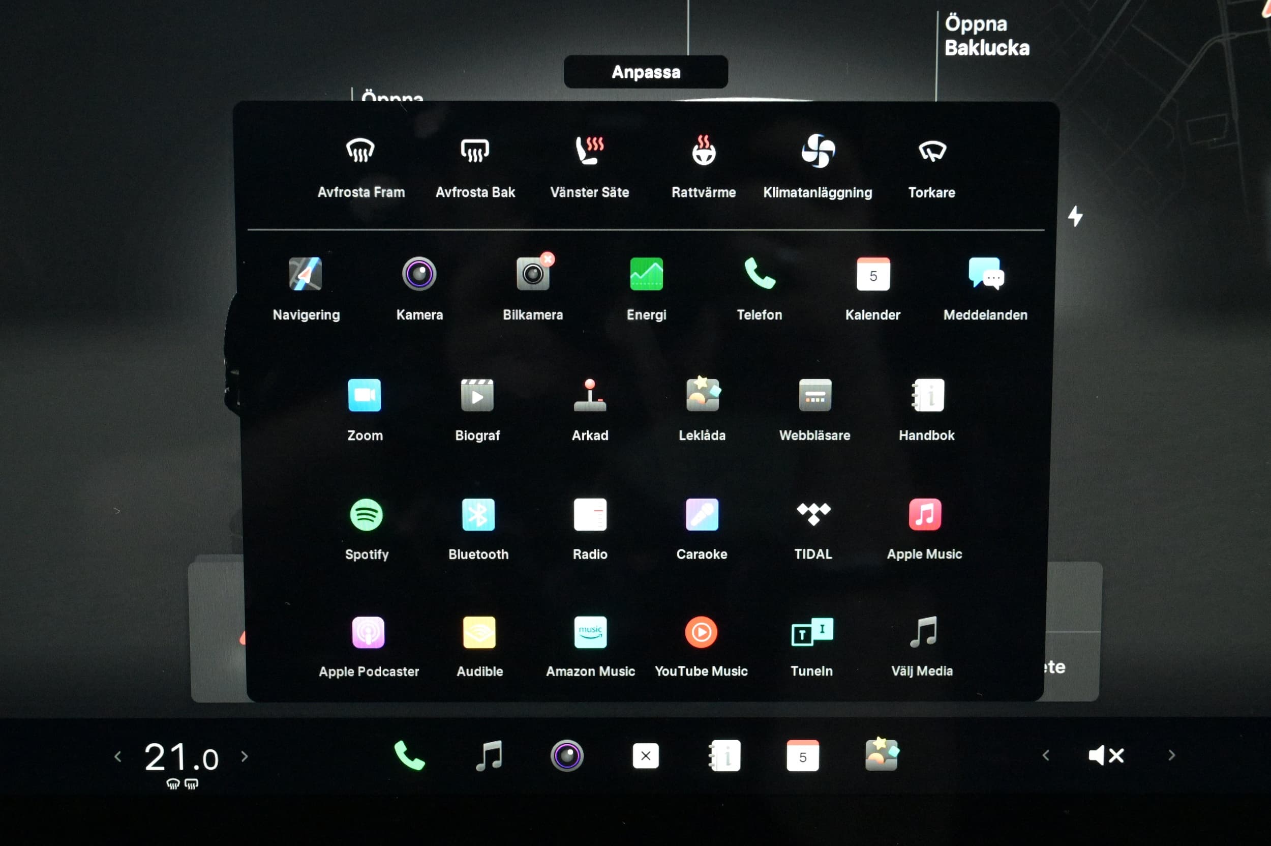Image resolution: width=1271 pixels, height=846 pixels.
Task: Raise volume with right chevron
Action: coord(1172,755)
